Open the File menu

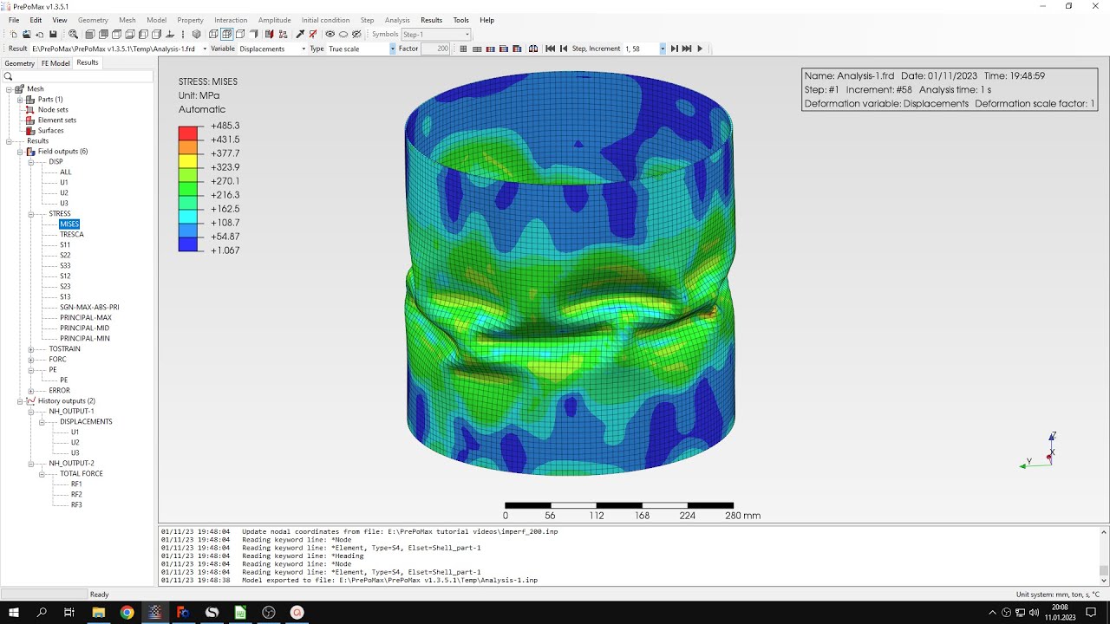click(14, 20)
